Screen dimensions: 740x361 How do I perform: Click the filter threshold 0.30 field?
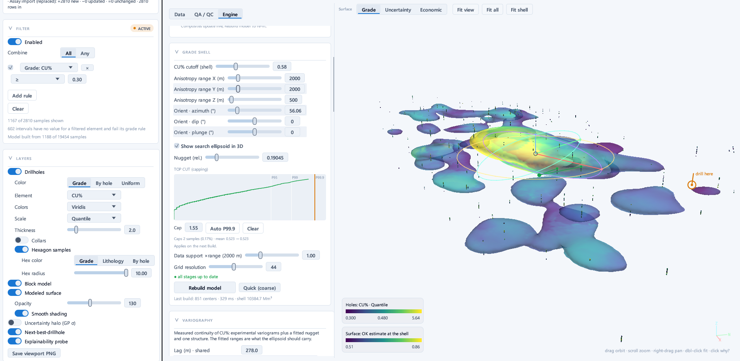[x=77, y=79]
